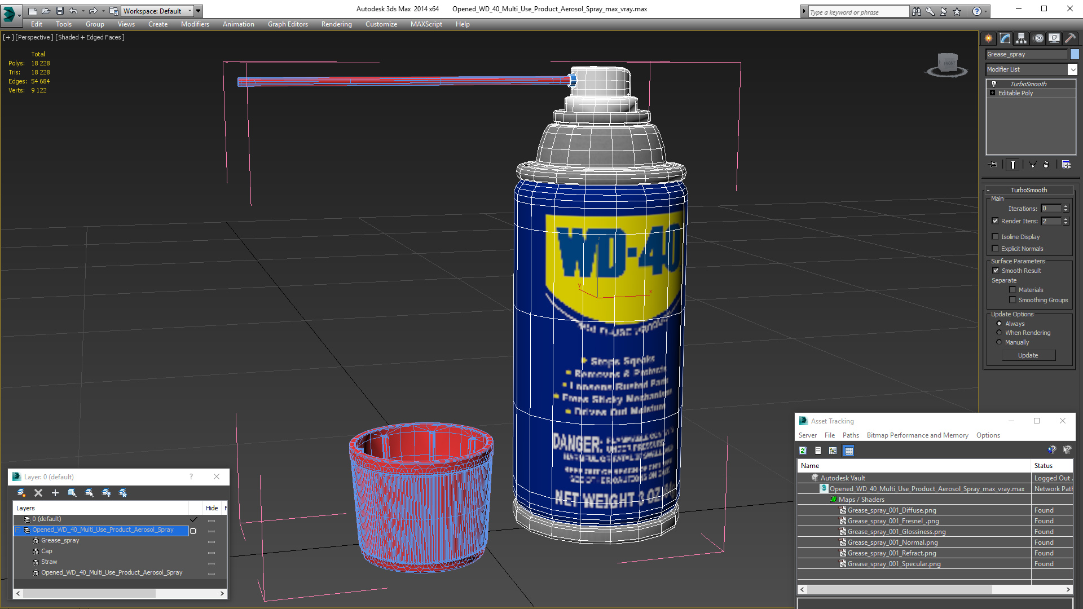Image resolution: width=1083 pixels, height=609 pixels.
Task: Click the Pin Stack icon
Action: point(993,165)
